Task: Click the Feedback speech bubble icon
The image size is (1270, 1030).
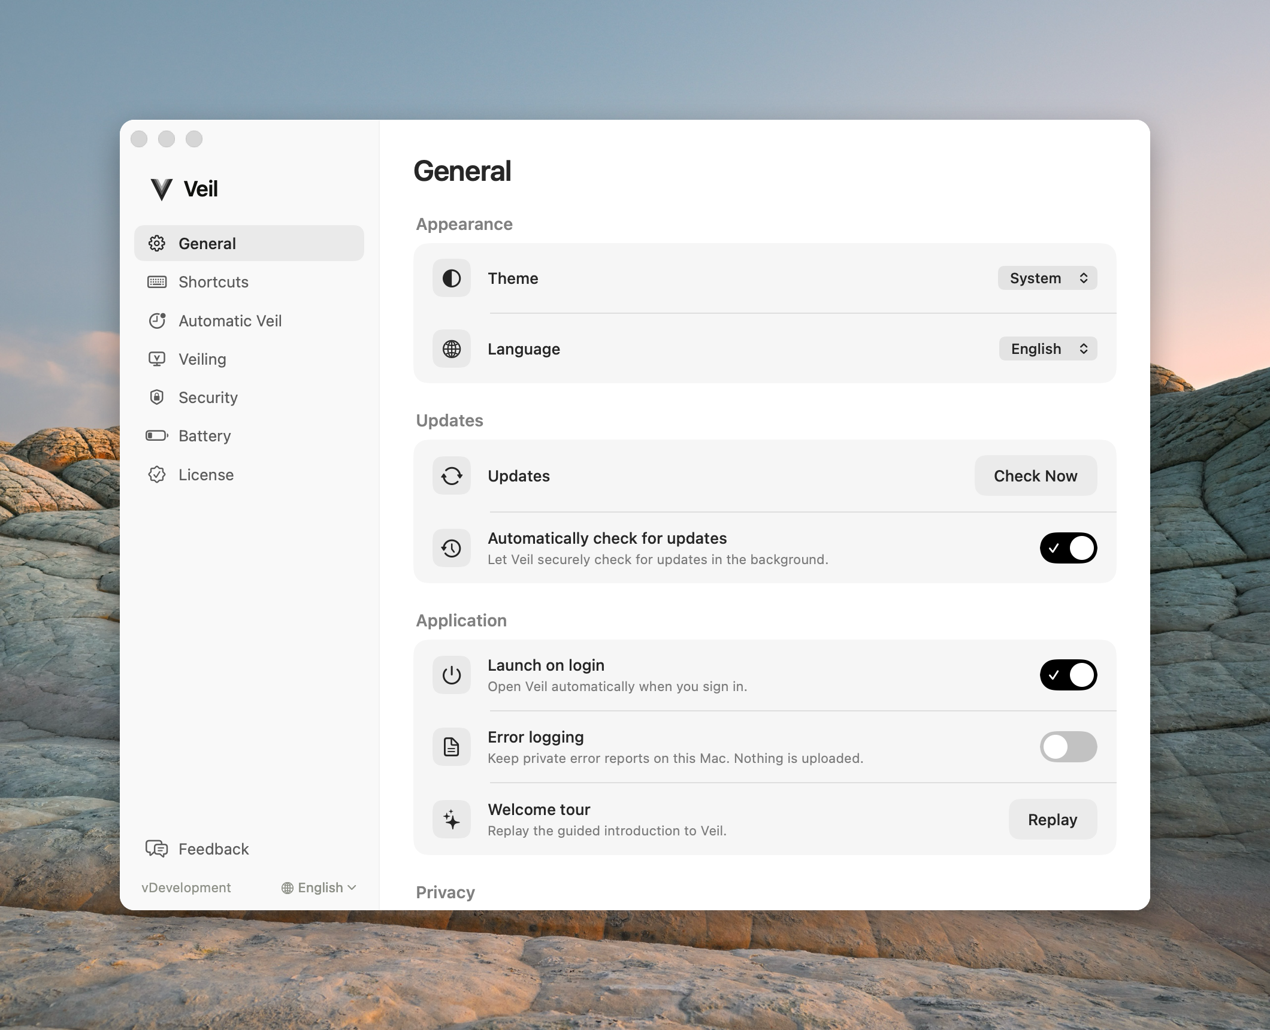Action: point(157,849)
